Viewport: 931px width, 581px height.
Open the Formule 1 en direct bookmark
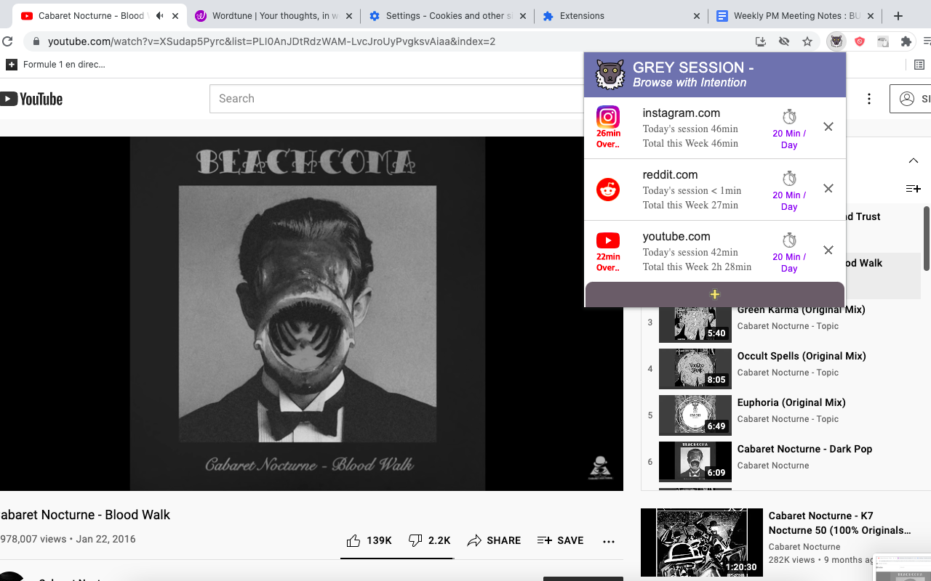click(x=56, y=65)
